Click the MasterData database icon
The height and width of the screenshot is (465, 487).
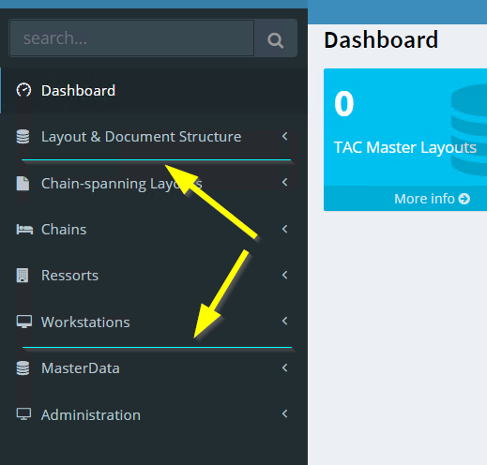pyautogui.click(x=23, y=368)
